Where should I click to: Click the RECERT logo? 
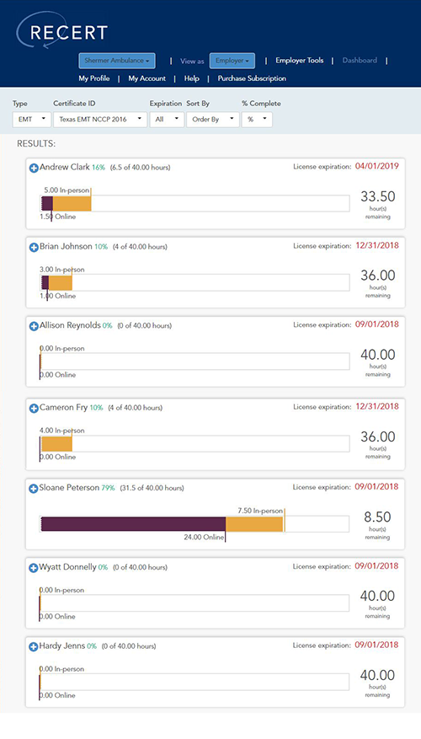tap(62, 31)
